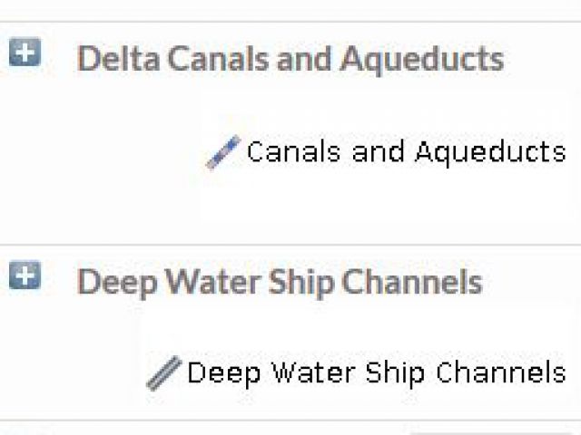The height and width of the screenshot is (435, 581).
Task: Click the black Deep Water Ship Channels label
Action: coord(377,373)
